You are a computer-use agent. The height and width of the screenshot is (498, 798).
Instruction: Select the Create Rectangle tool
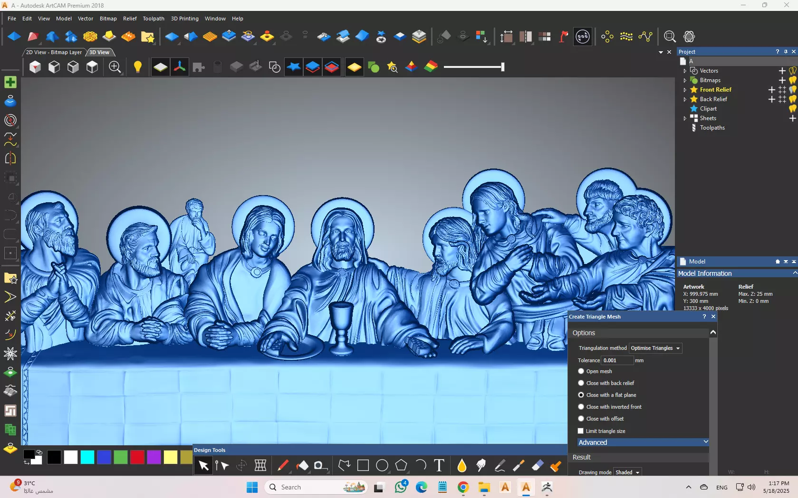[x=363, y=465]
